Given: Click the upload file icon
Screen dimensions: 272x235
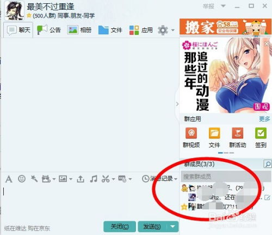Looking at the screenshot, I should (x=81, y=179).
